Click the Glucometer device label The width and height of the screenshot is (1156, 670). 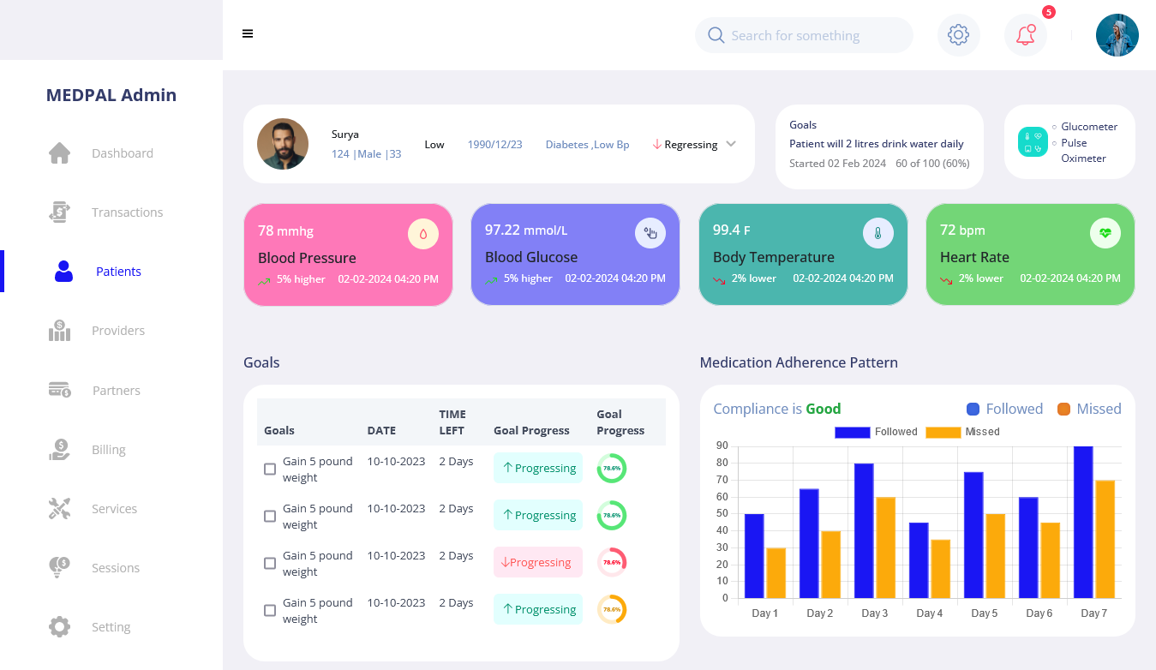[1089, 127]
